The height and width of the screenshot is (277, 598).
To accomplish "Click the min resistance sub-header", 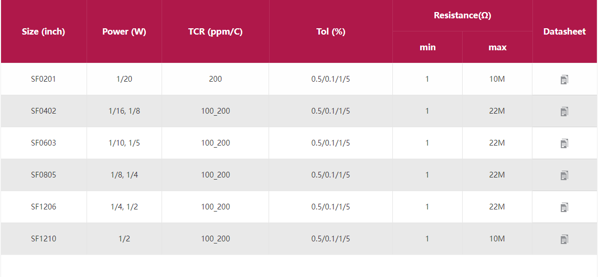I will 428,47.
